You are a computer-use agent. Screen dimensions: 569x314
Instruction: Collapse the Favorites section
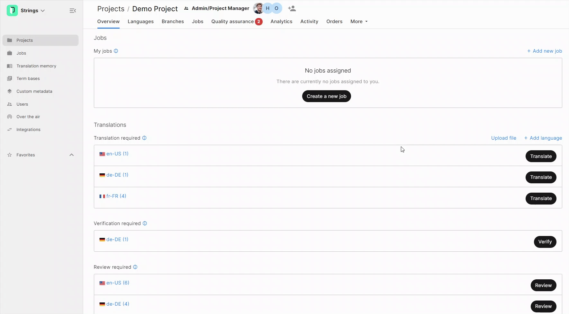point(72,155)
